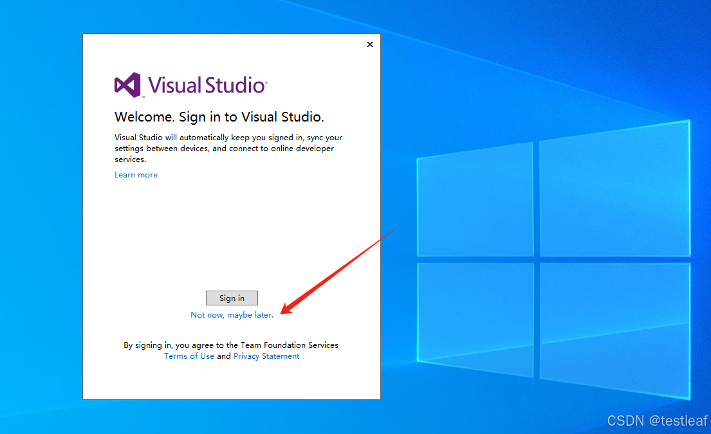
Task: Choose 'Not now, maybe later.' link
Action: 232,315
